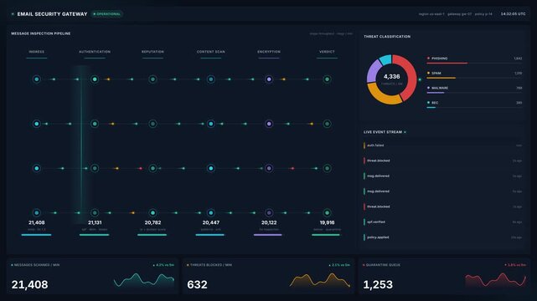This screenshot has height=301, width=537.
Task: Click the top-row Reputation pipeline node
Action: [x=152, y=79]
